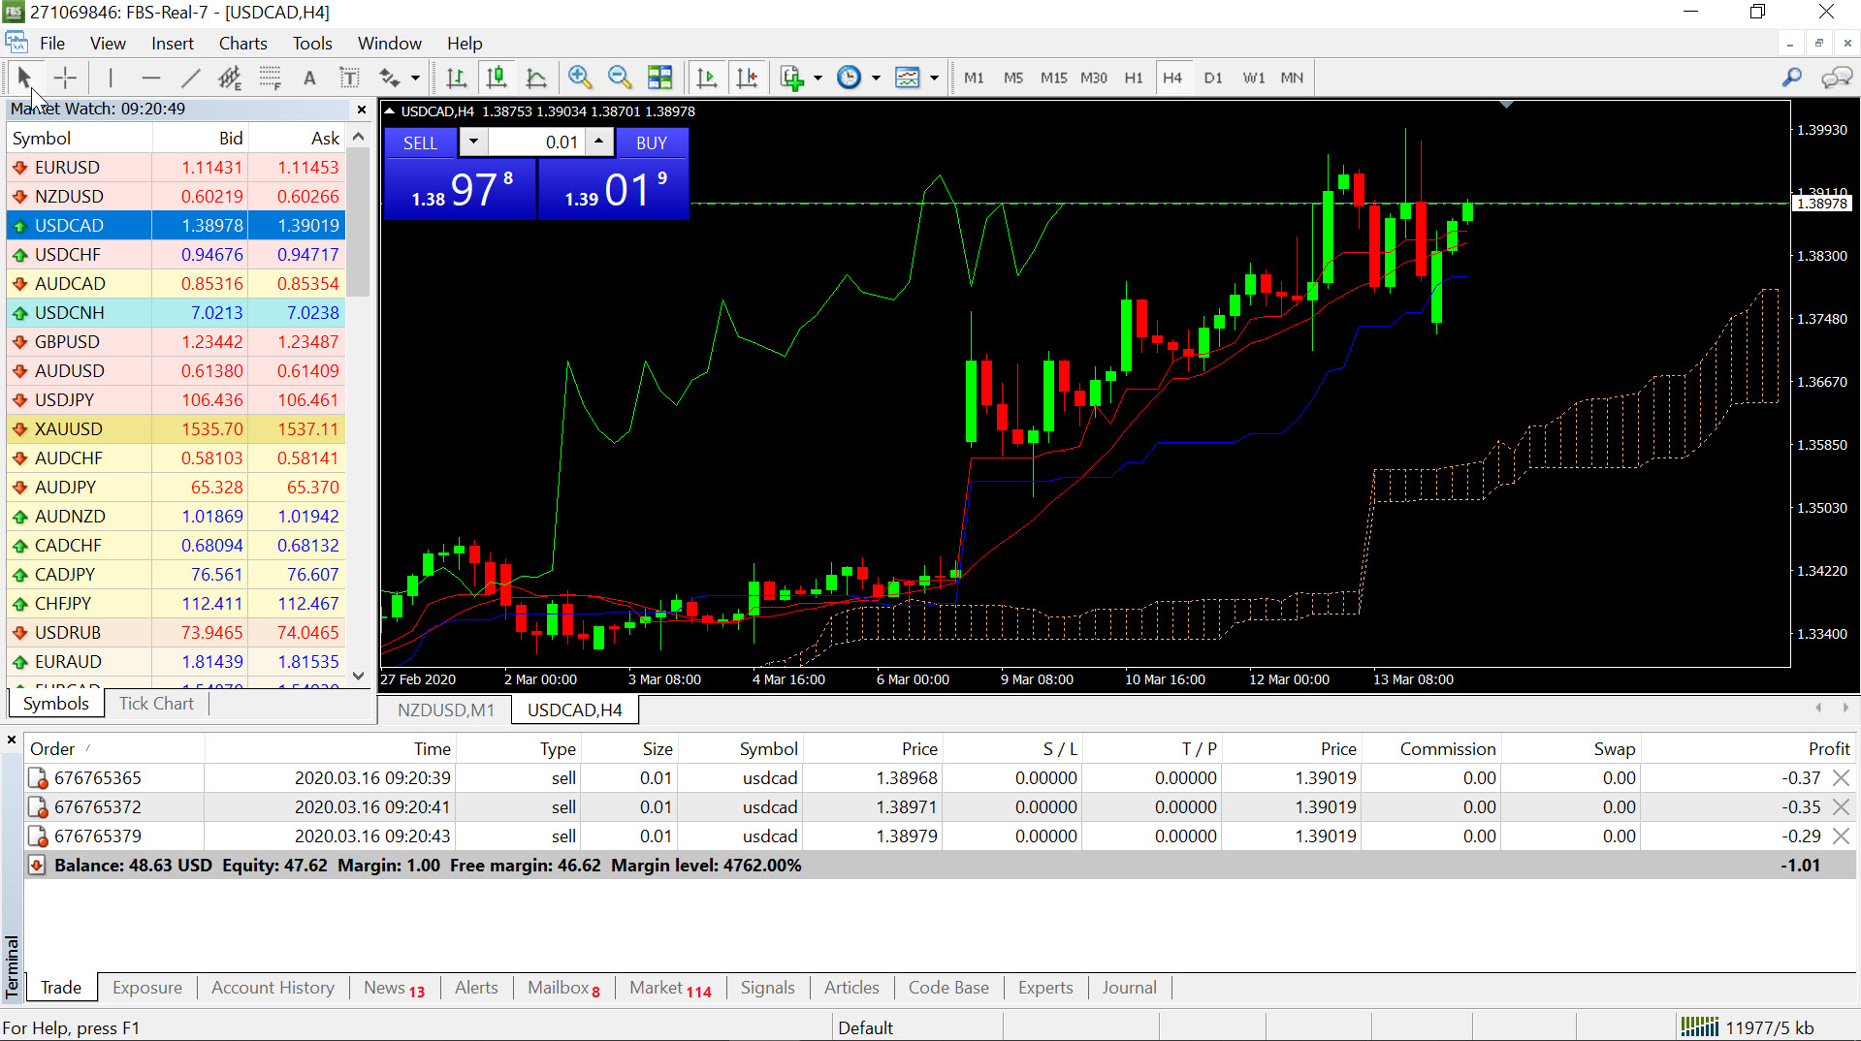The image size is (1861, 1041).
Task: Switch chart to line chart type
Action: point(535,78)
